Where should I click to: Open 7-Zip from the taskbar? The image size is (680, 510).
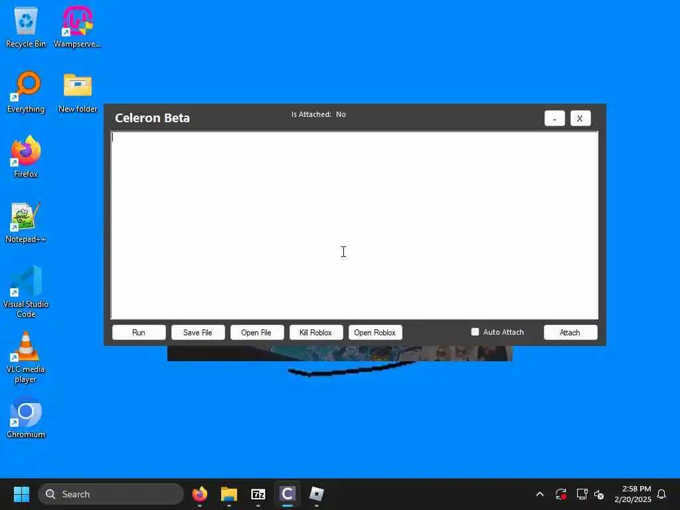tap(258, 494)
